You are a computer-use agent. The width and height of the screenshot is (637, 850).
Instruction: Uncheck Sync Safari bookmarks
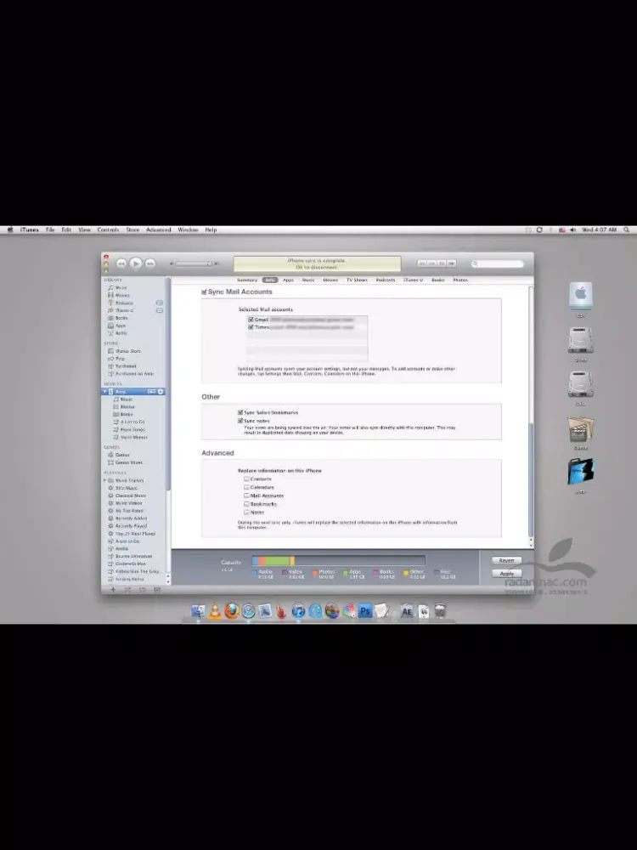pos(240,412)
